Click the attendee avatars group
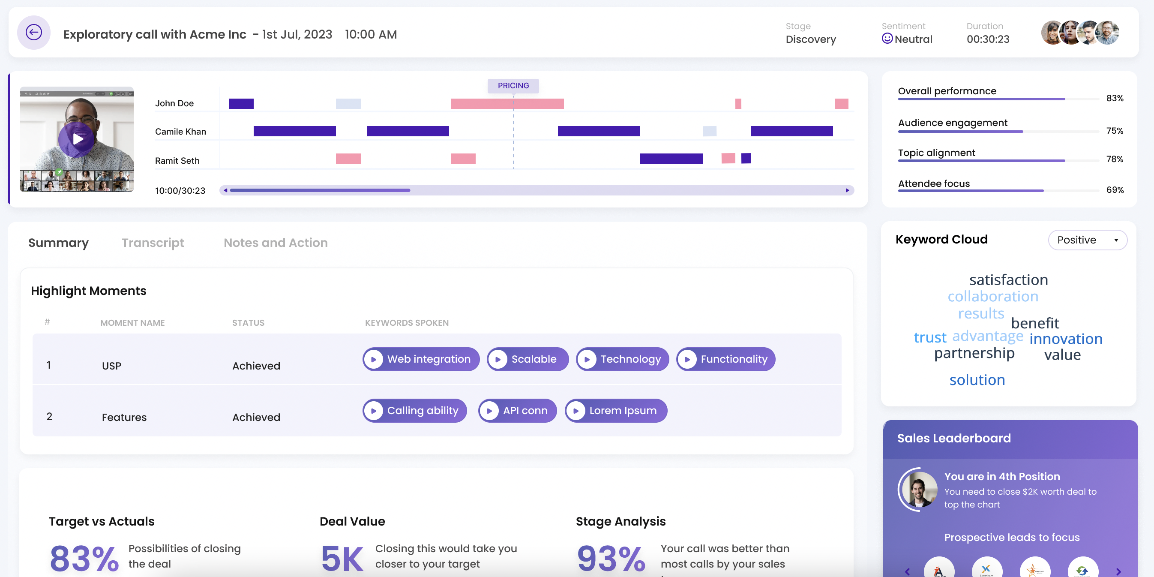Viewport: 1154px width, 577px height. tap(1079, 33)
